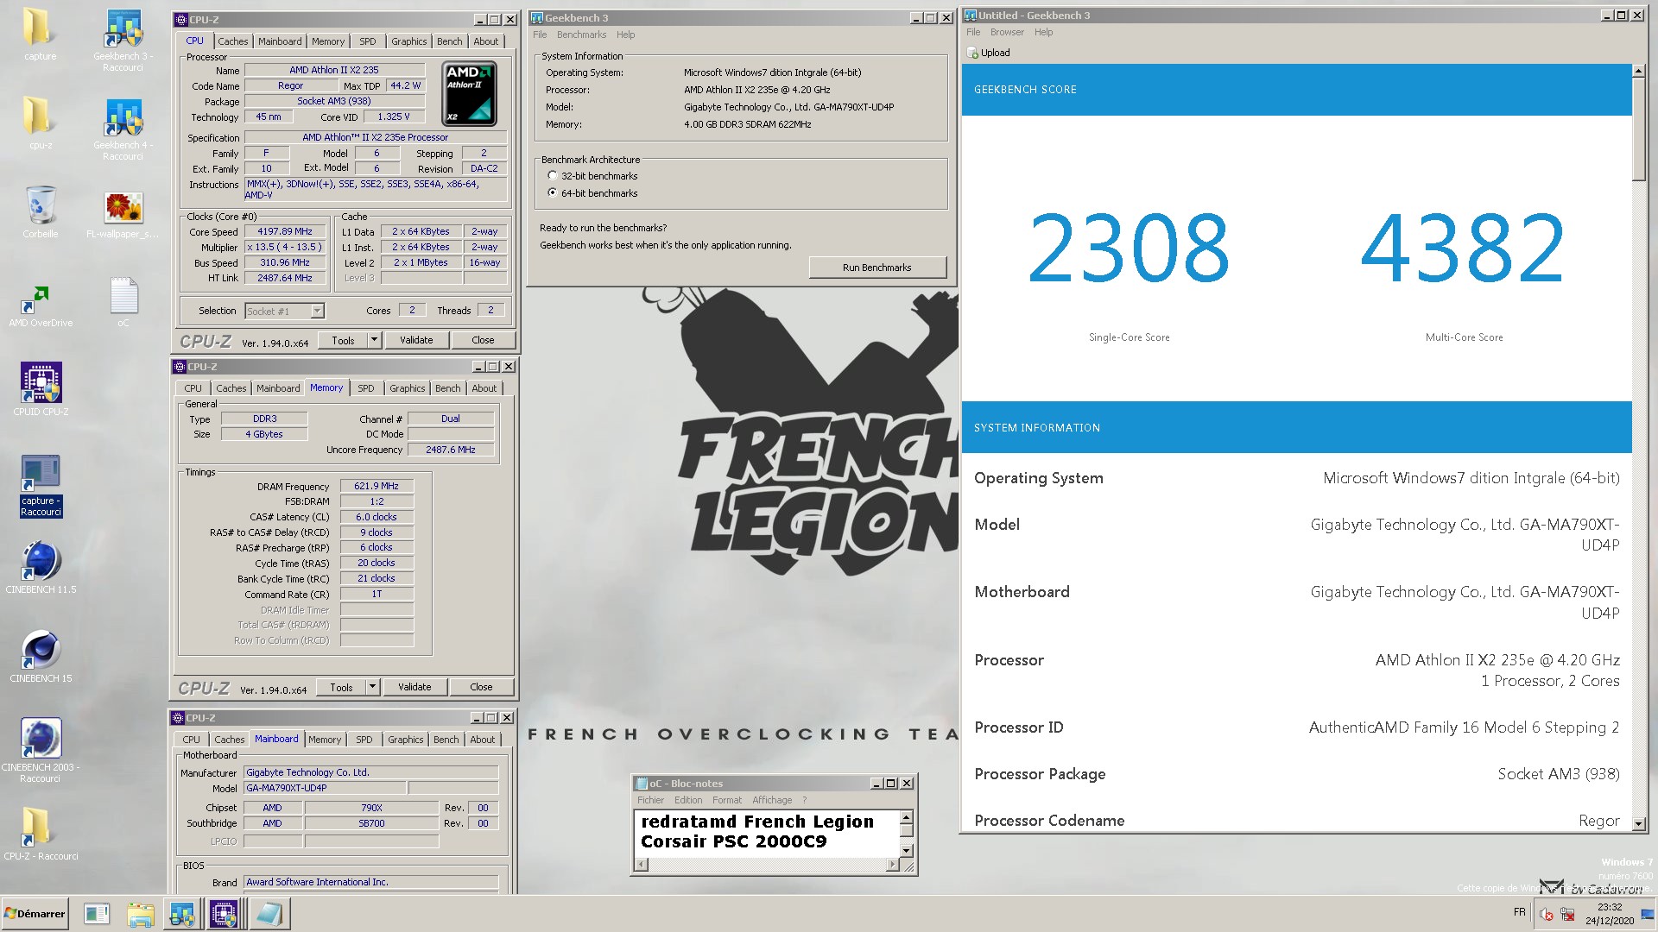Viewport: 1658px width, 932px height.
Task: Click the Core Speed 4197.89 MHz field
Action: [285, 231]
